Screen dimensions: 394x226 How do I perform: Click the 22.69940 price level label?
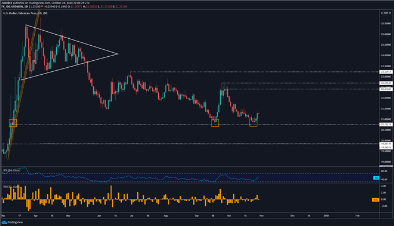click(x=386, y=83)
